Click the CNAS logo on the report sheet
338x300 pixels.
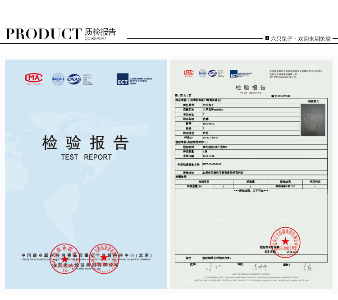pos(212,74)
